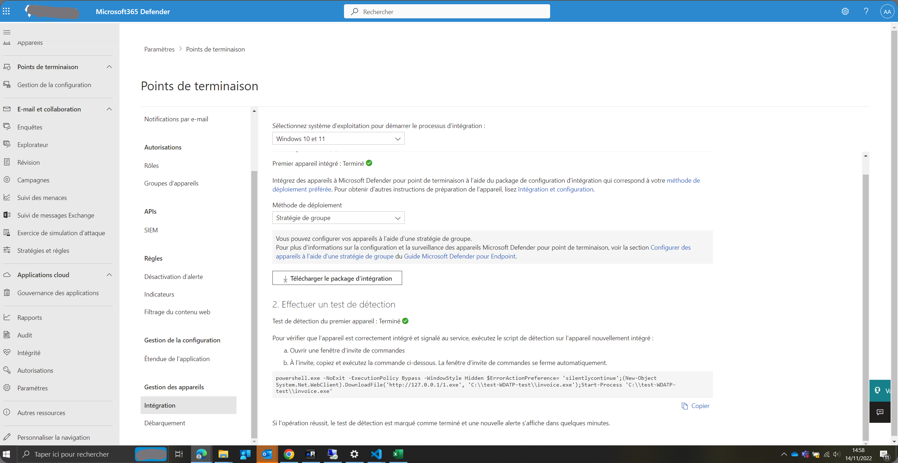The height and width of the screenshot is (463, 898).
Task: Click the Points de terminaison breadcrumb
Action: tap(215, 49)
